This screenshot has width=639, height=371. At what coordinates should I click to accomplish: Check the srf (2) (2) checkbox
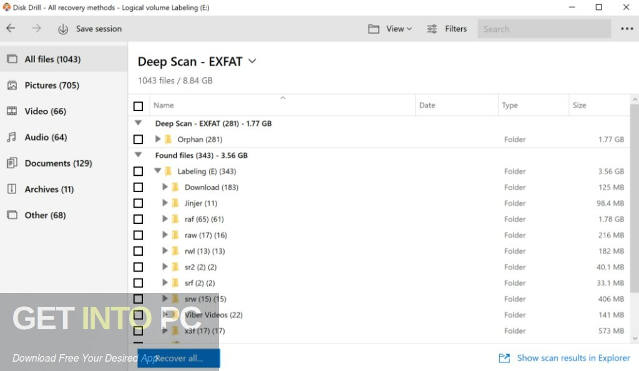tap(138, 282)
